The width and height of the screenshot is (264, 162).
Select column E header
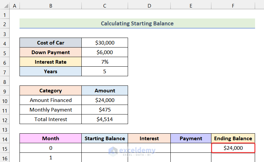pyautogui.click(x=191, y=6)
